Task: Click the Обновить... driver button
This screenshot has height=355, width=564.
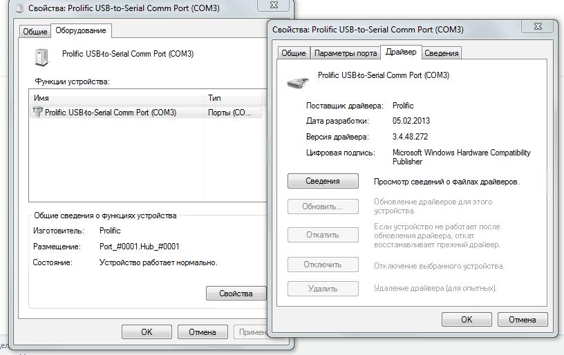Action: click(x=323, y=207)
